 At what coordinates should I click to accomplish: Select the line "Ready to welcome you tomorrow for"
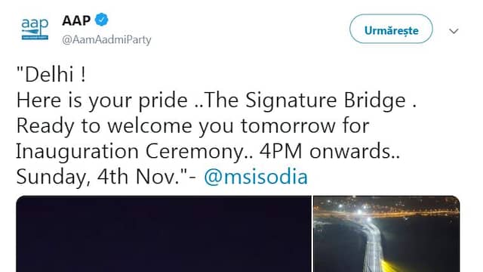click(193, 126)
